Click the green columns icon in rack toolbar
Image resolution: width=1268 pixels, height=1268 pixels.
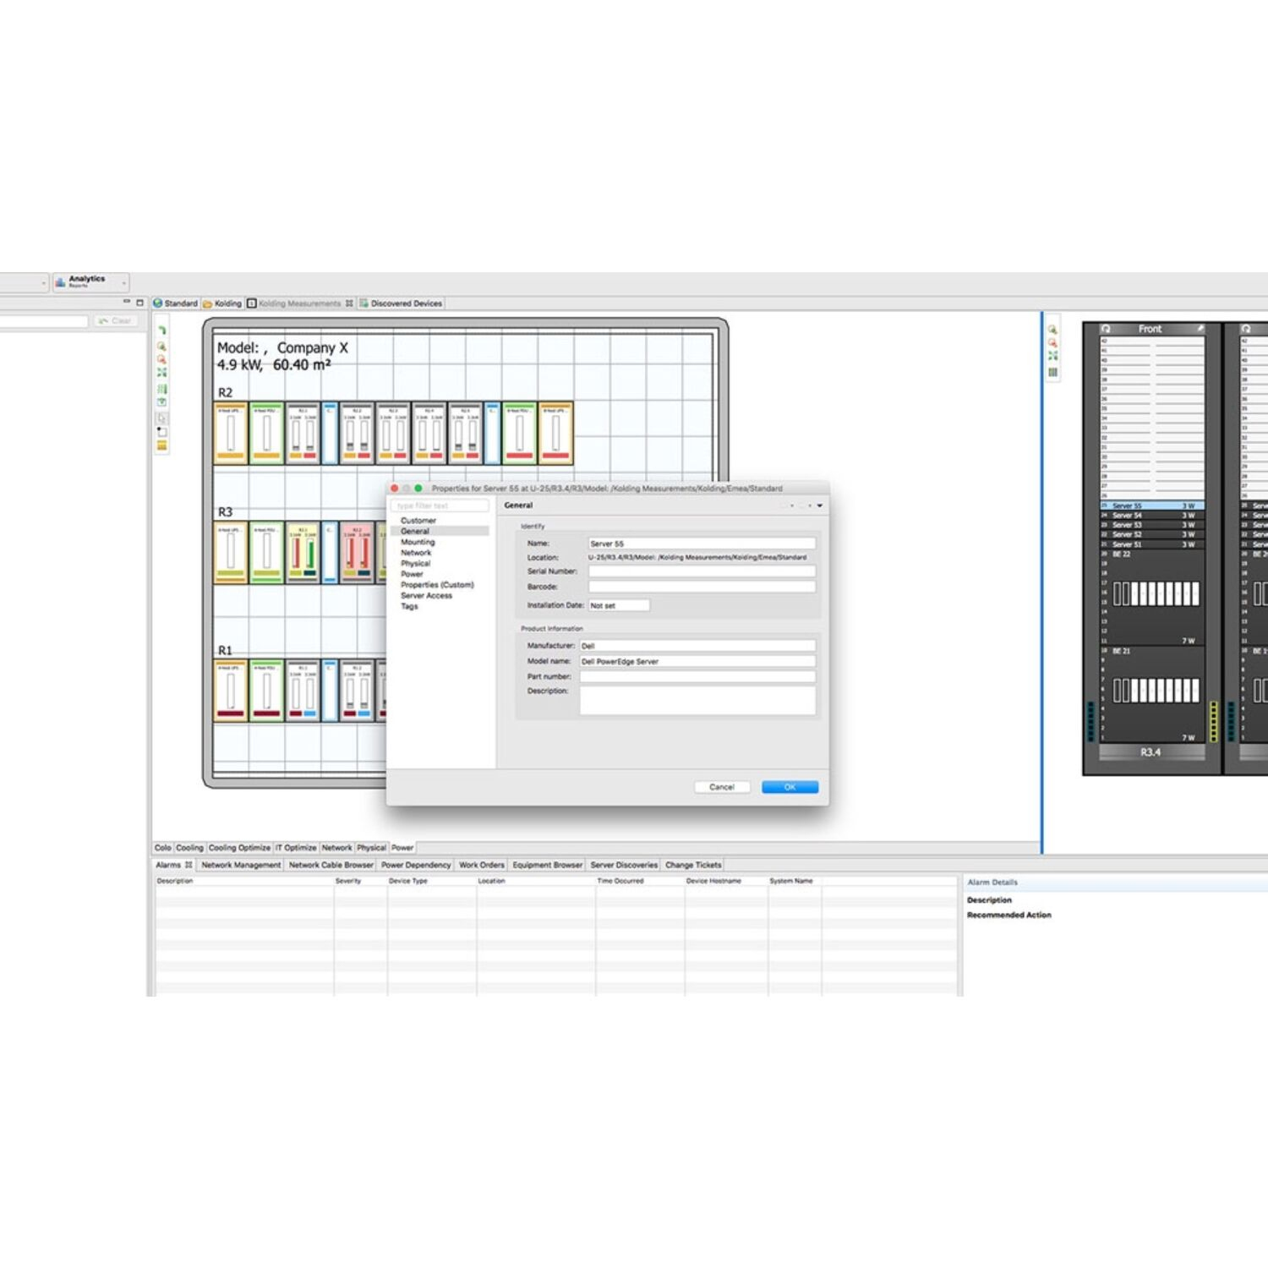(1053, 372)
